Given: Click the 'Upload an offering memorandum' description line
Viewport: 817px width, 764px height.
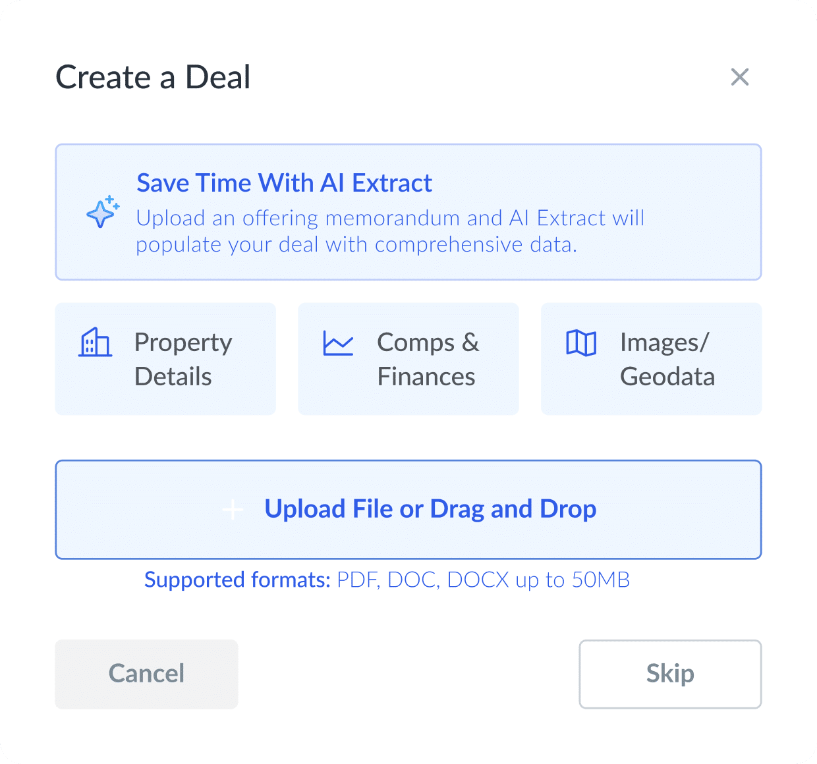Looking at the screenshot, I should point(390,218).
